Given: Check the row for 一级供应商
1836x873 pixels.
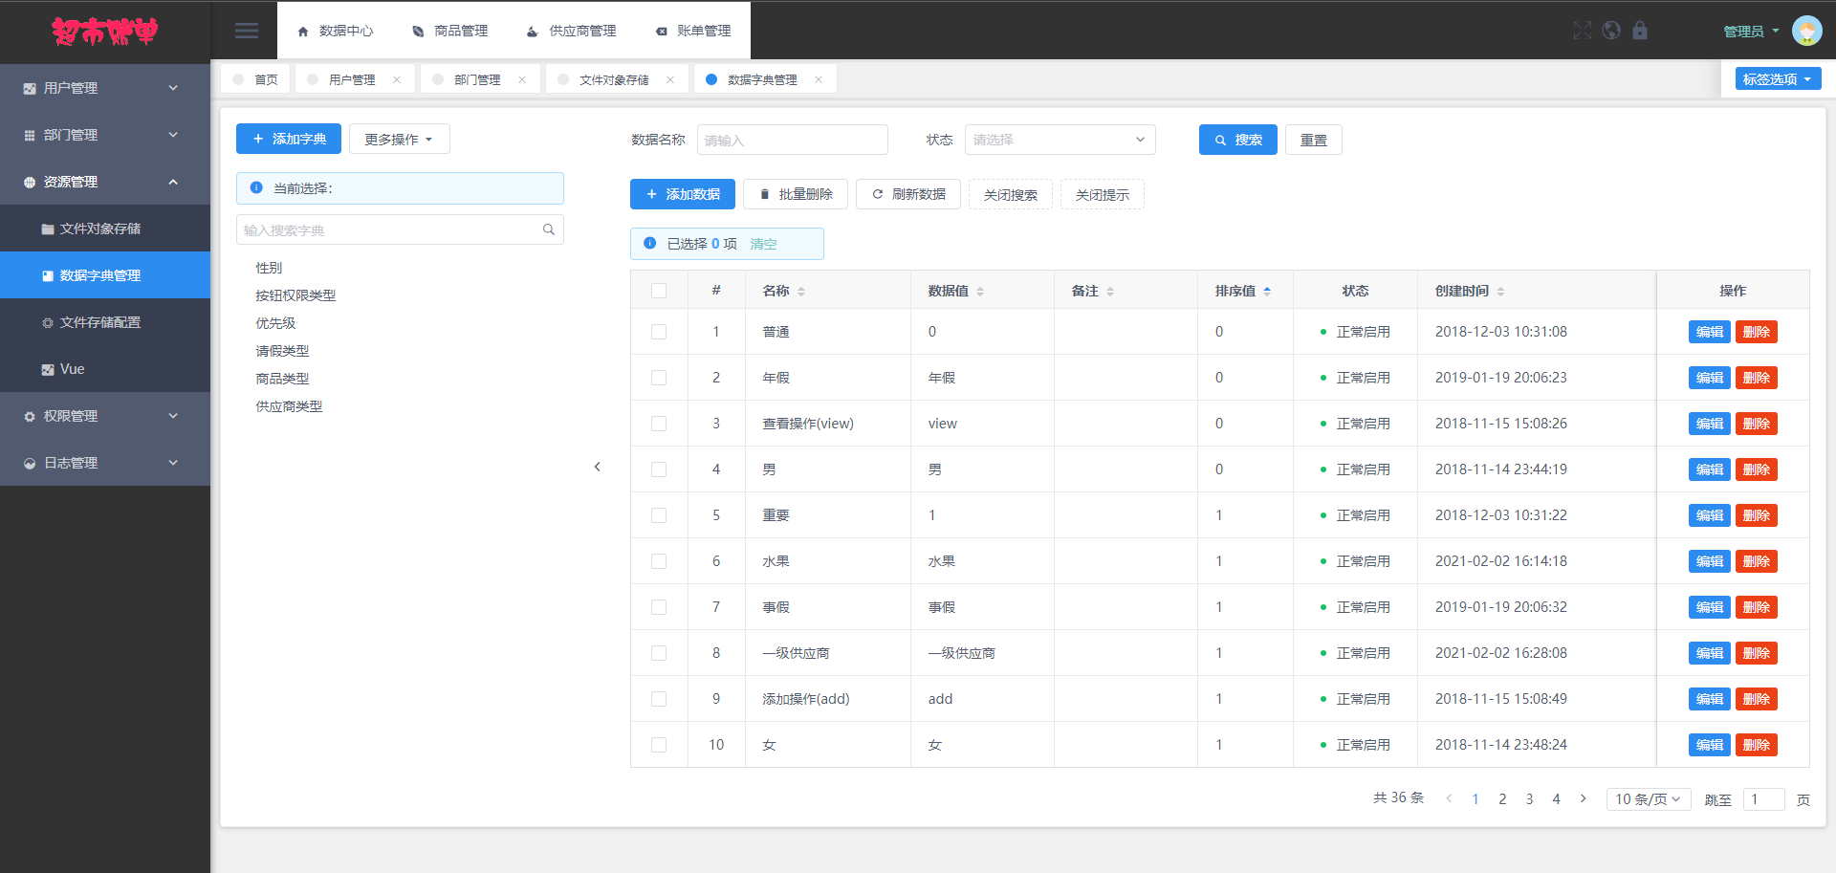Looking at the screenshot, I should (x=659, y=653).
